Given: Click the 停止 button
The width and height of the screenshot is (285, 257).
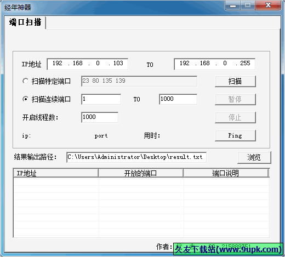Looking at the screenshot, I should (235, 117).
